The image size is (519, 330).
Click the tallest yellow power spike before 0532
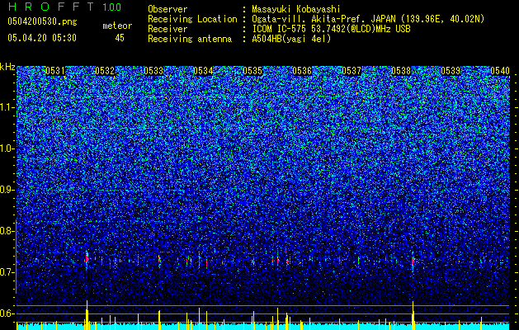[87, 315]
